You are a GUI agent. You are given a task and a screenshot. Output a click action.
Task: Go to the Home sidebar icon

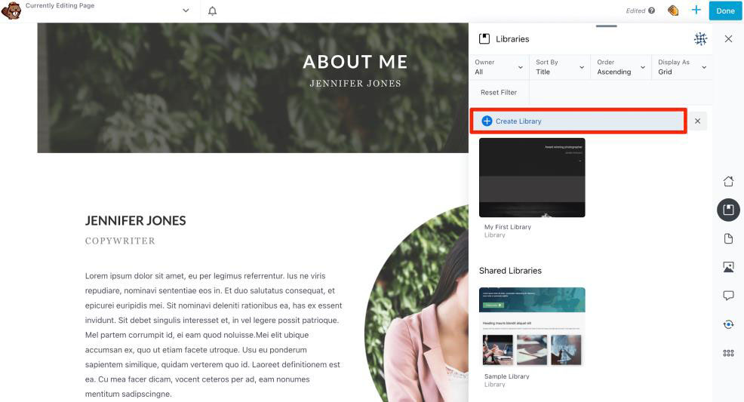tap(728, 181)
